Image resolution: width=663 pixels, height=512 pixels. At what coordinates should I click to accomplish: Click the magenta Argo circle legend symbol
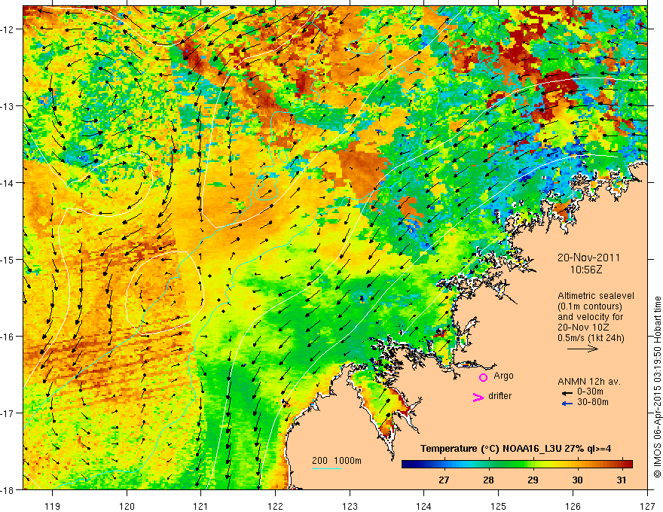tap(483, 377)
